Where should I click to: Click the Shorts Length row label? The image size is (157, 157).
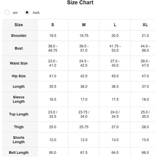[x=19, y=140]
